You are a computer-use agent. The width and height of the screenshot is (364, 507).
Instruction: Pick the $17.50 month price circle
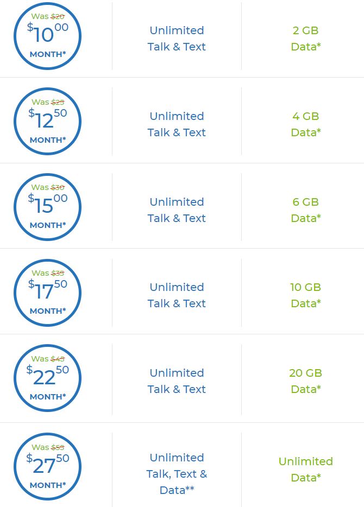pos(48,293)
